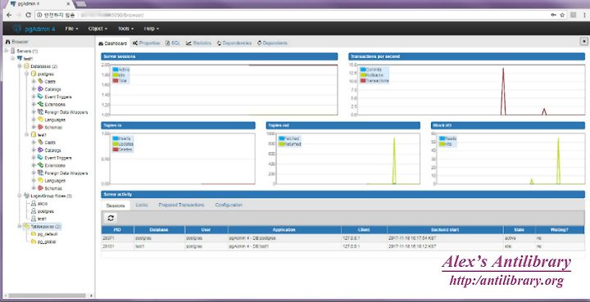
Task: Click the Event Triggers icon under postgres database
Action: pyautogui.click(x=41, y=97)
